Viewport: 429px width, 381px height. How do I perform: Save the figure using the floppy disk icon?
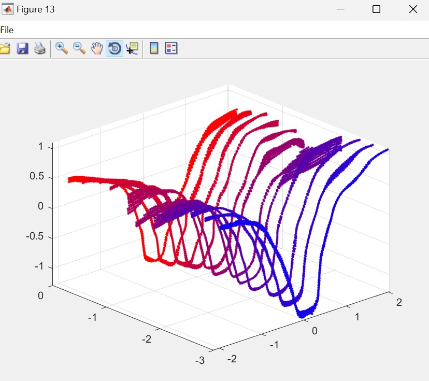(x=22, y=49)
